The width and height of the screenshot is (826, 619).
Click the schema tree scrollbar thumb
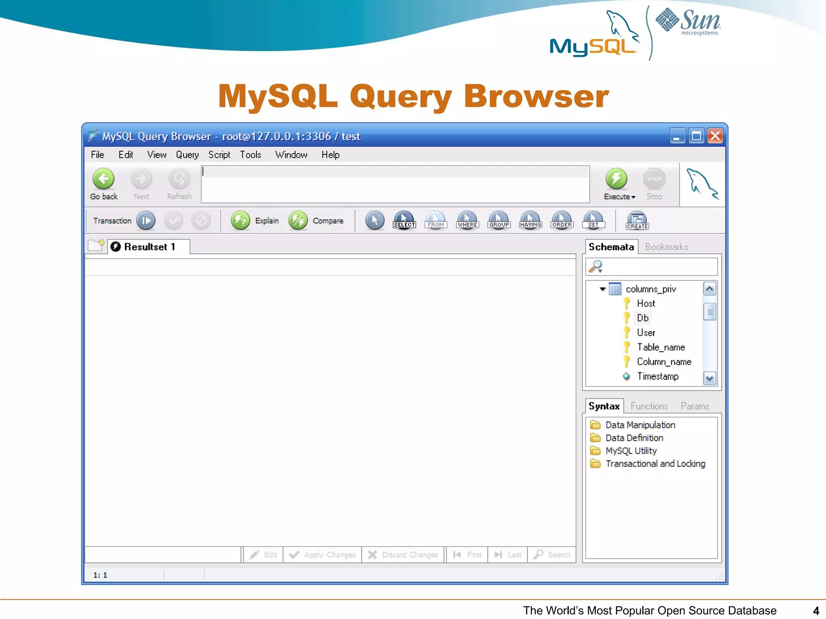tap(709, 312)
